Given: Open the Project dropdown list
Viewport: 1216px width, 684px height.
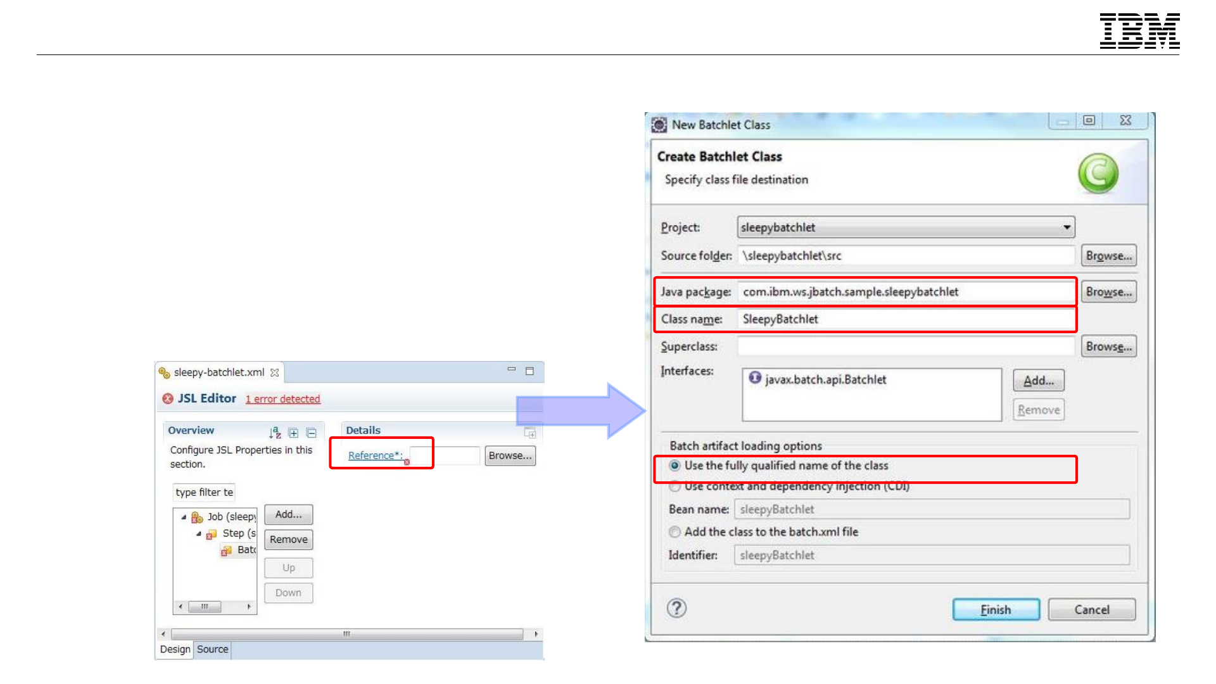Looking at the screenshot, I should [1067, 227].
